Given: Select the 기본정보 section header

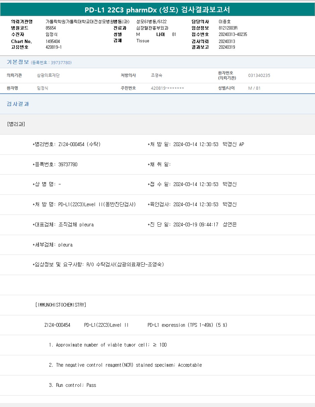Looking at the screenshot, I should [x=18, y=62].
